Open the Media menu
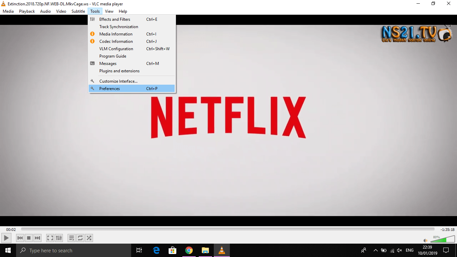 [x=8, y=11]
